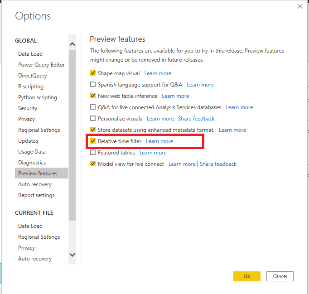309x294 pixels.
Task: Open Python scripting options
Action: pos(38,97)
